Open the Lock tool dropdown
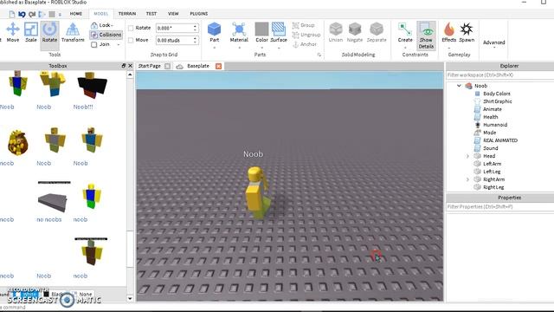The image size is (554, 312). (x=102, y=25)
